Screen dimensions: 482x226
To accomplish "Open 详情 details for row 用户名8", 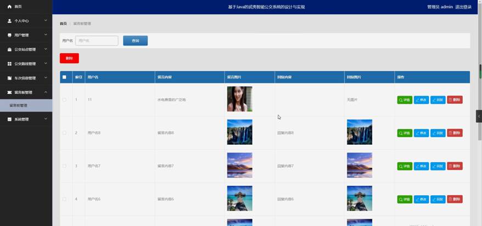I will click(x=405, y=133).
